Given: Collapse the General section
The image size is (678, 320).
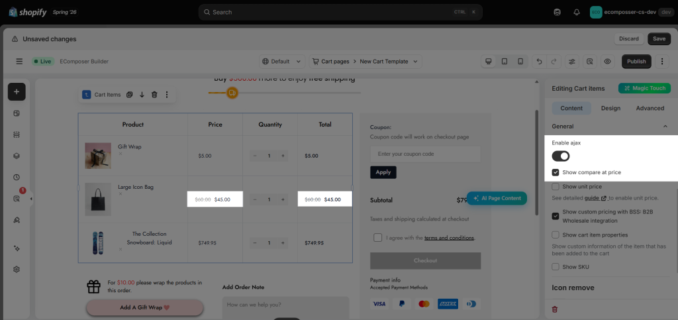Looking at the screenshot, I should point(665,127).
